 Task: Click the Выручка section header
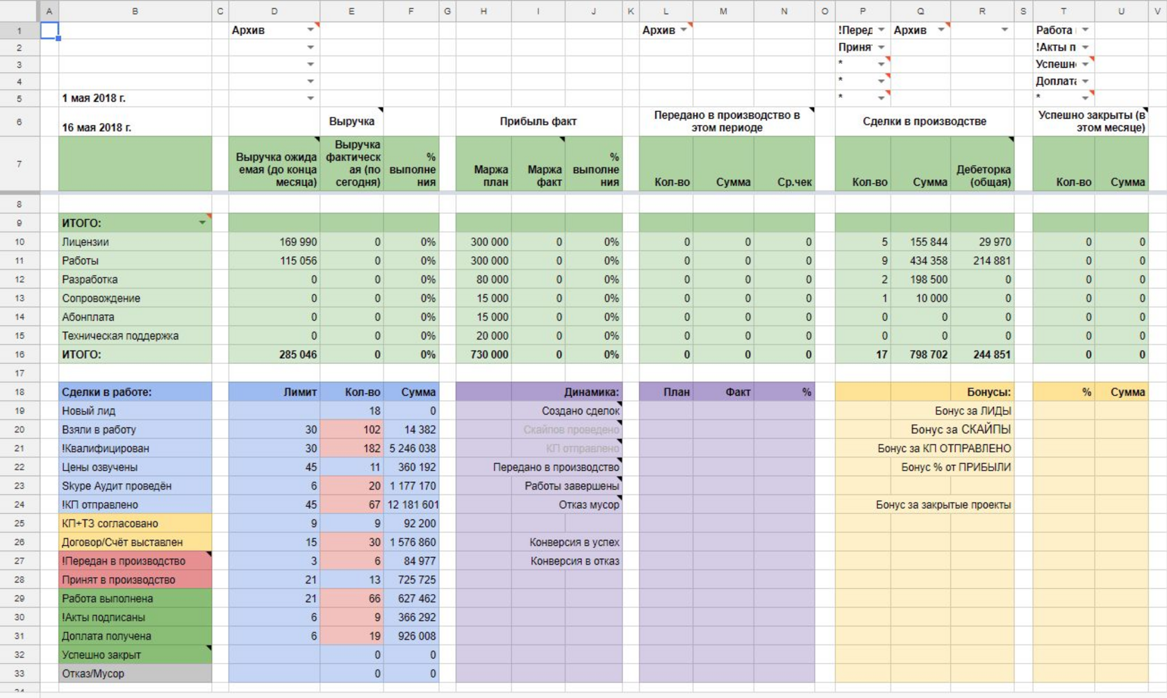351,122
